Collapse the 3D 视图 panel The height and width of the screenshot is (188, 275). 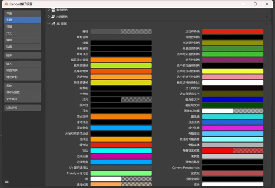pyautogui.click(x=49, y=23)
